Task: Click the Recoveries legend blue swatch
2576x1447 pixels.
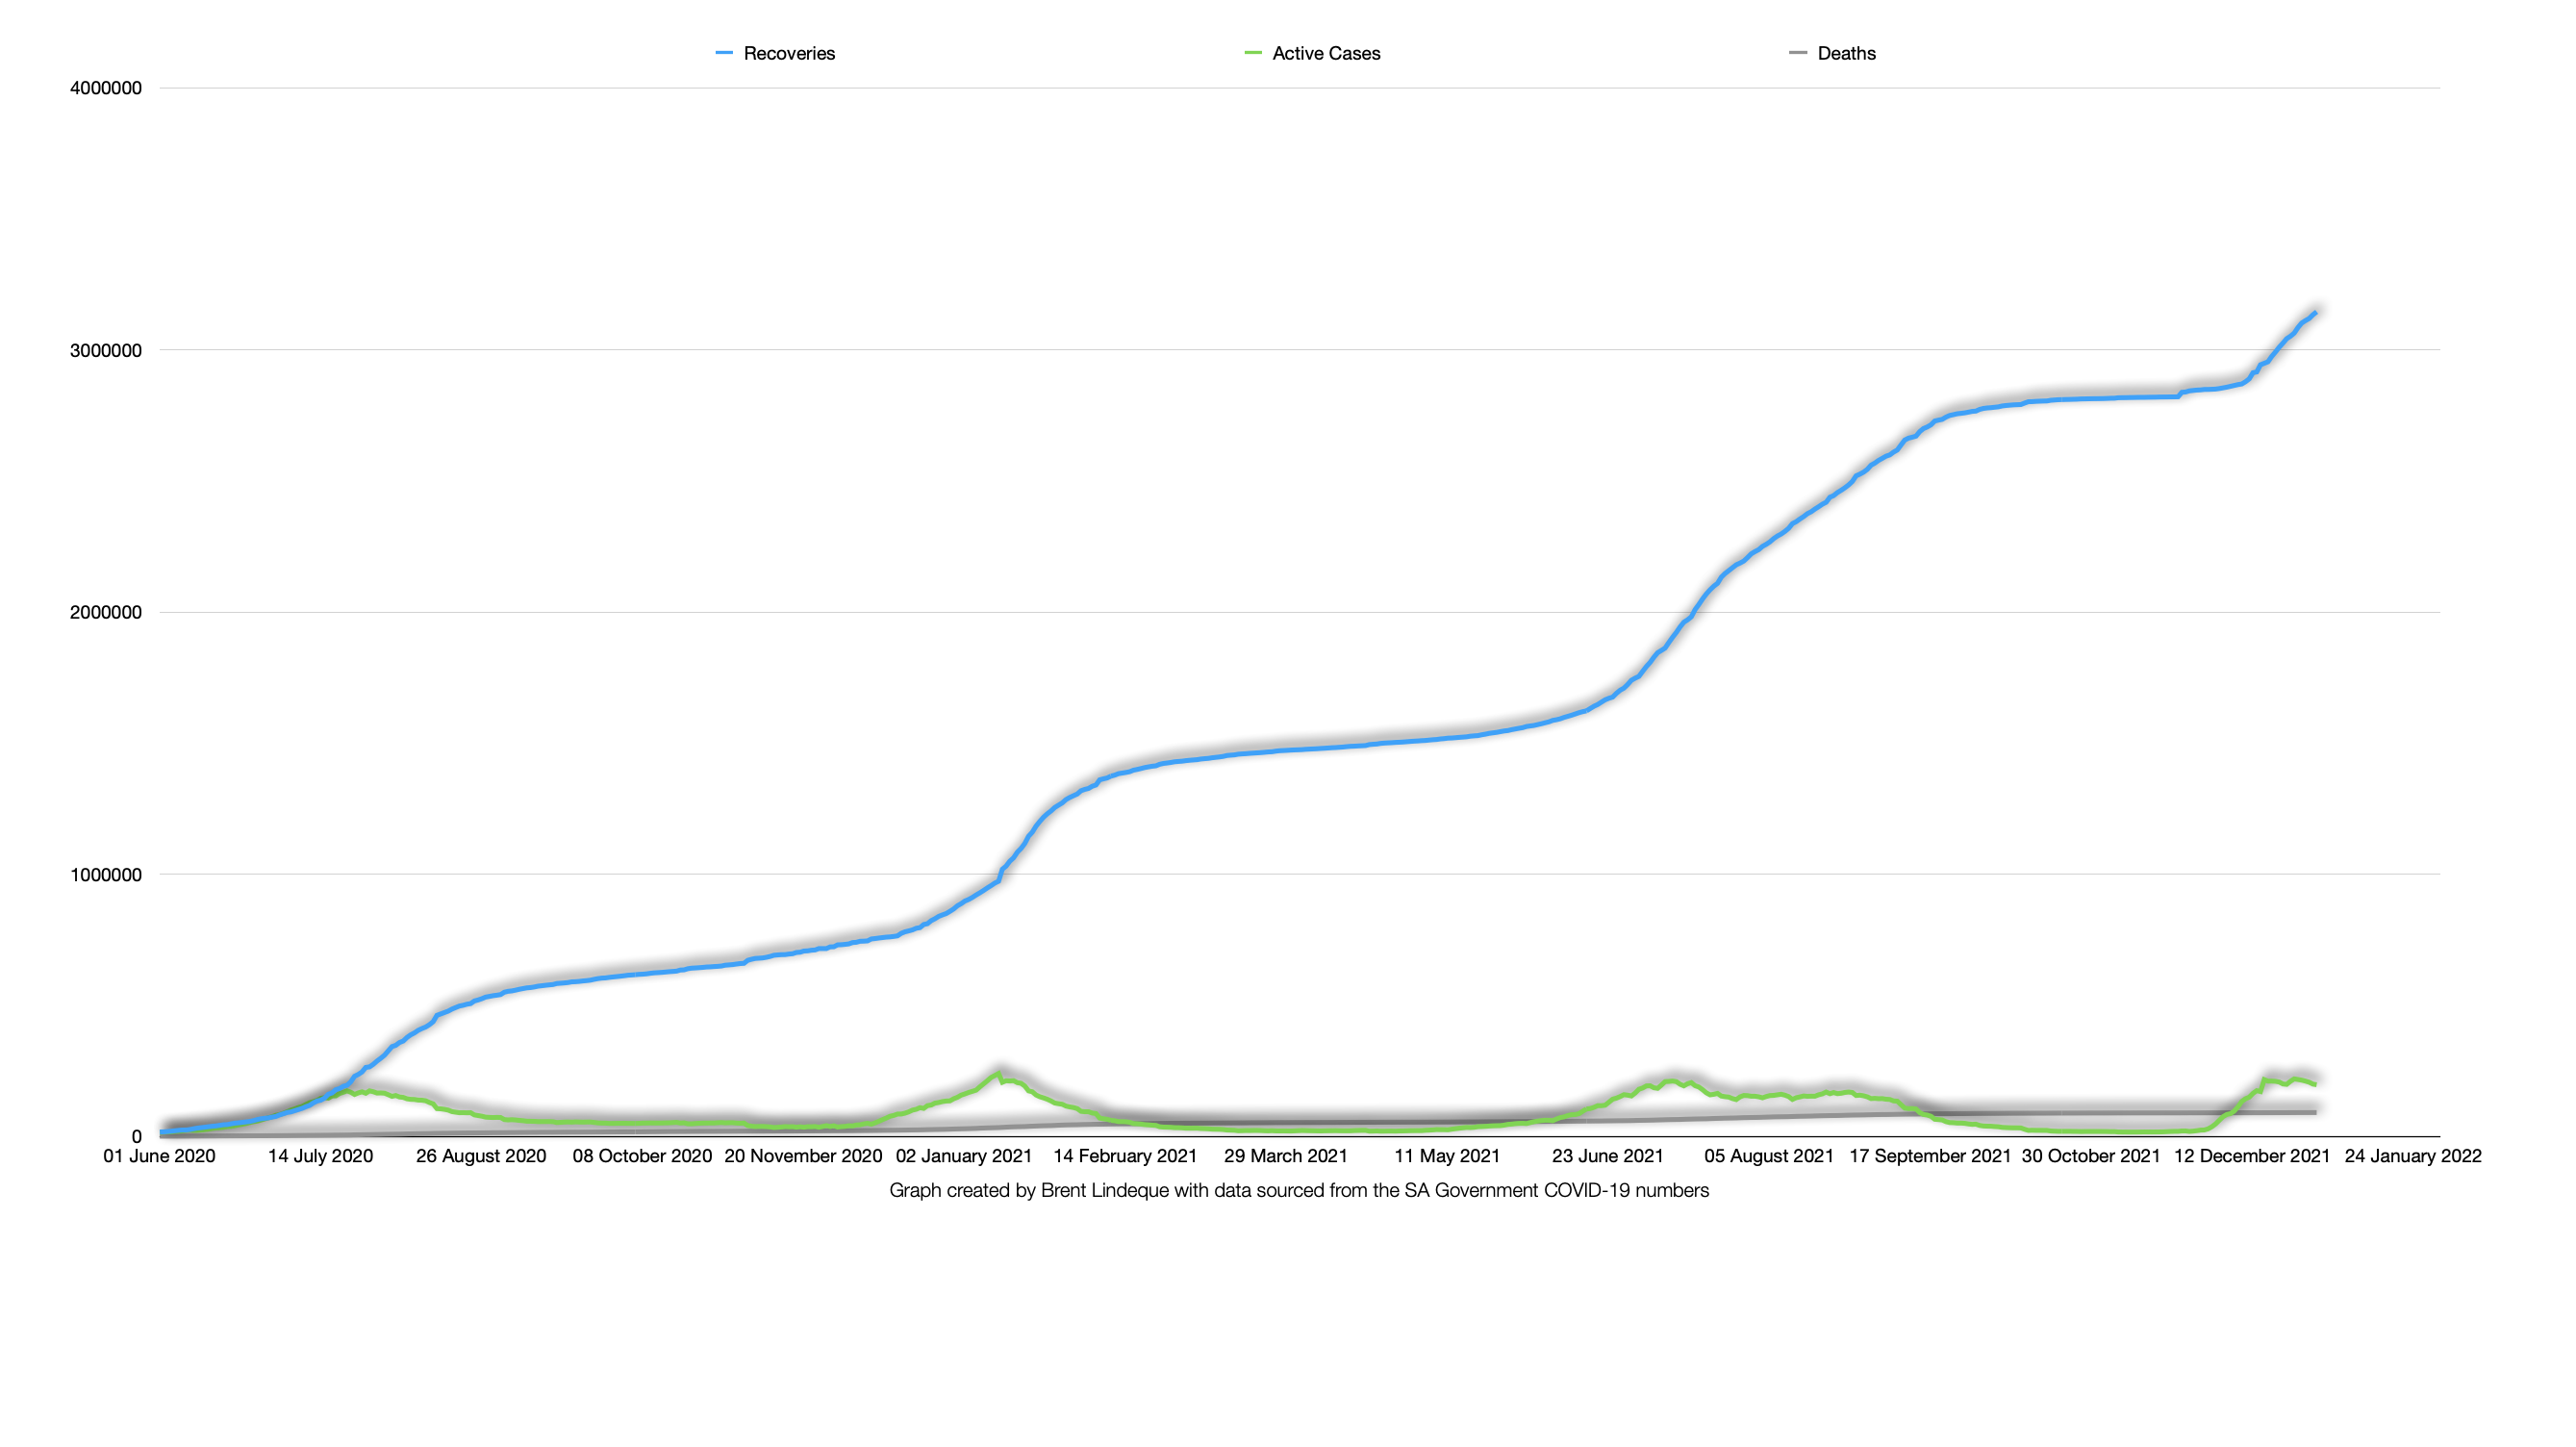Action: pos(724,53)
